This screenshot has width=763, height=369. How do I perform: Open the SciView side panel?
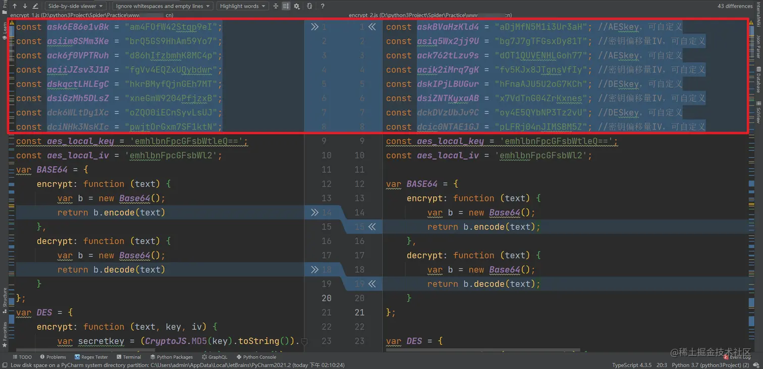pyautogui.click(x=758, y=112)
